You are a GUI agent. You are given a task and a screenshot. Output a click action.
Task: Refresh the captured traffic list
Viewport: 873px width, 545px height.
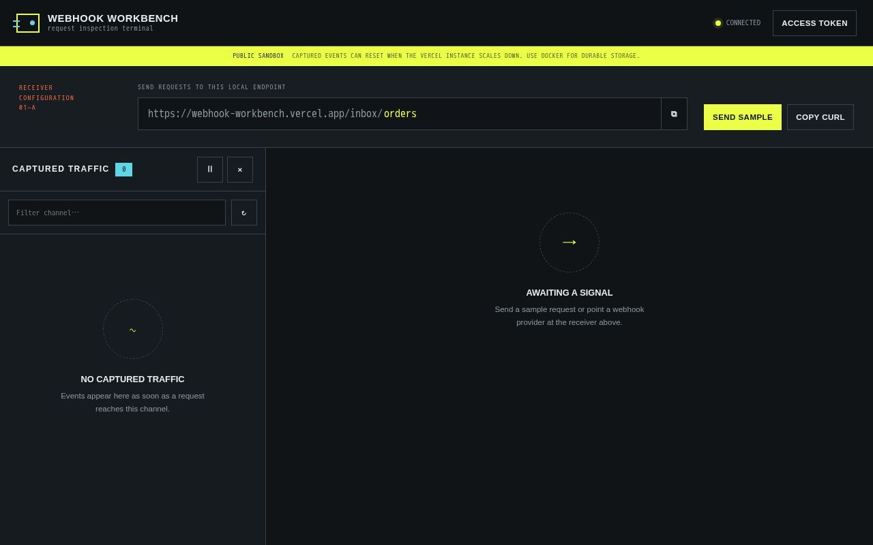tap(244, 213)
